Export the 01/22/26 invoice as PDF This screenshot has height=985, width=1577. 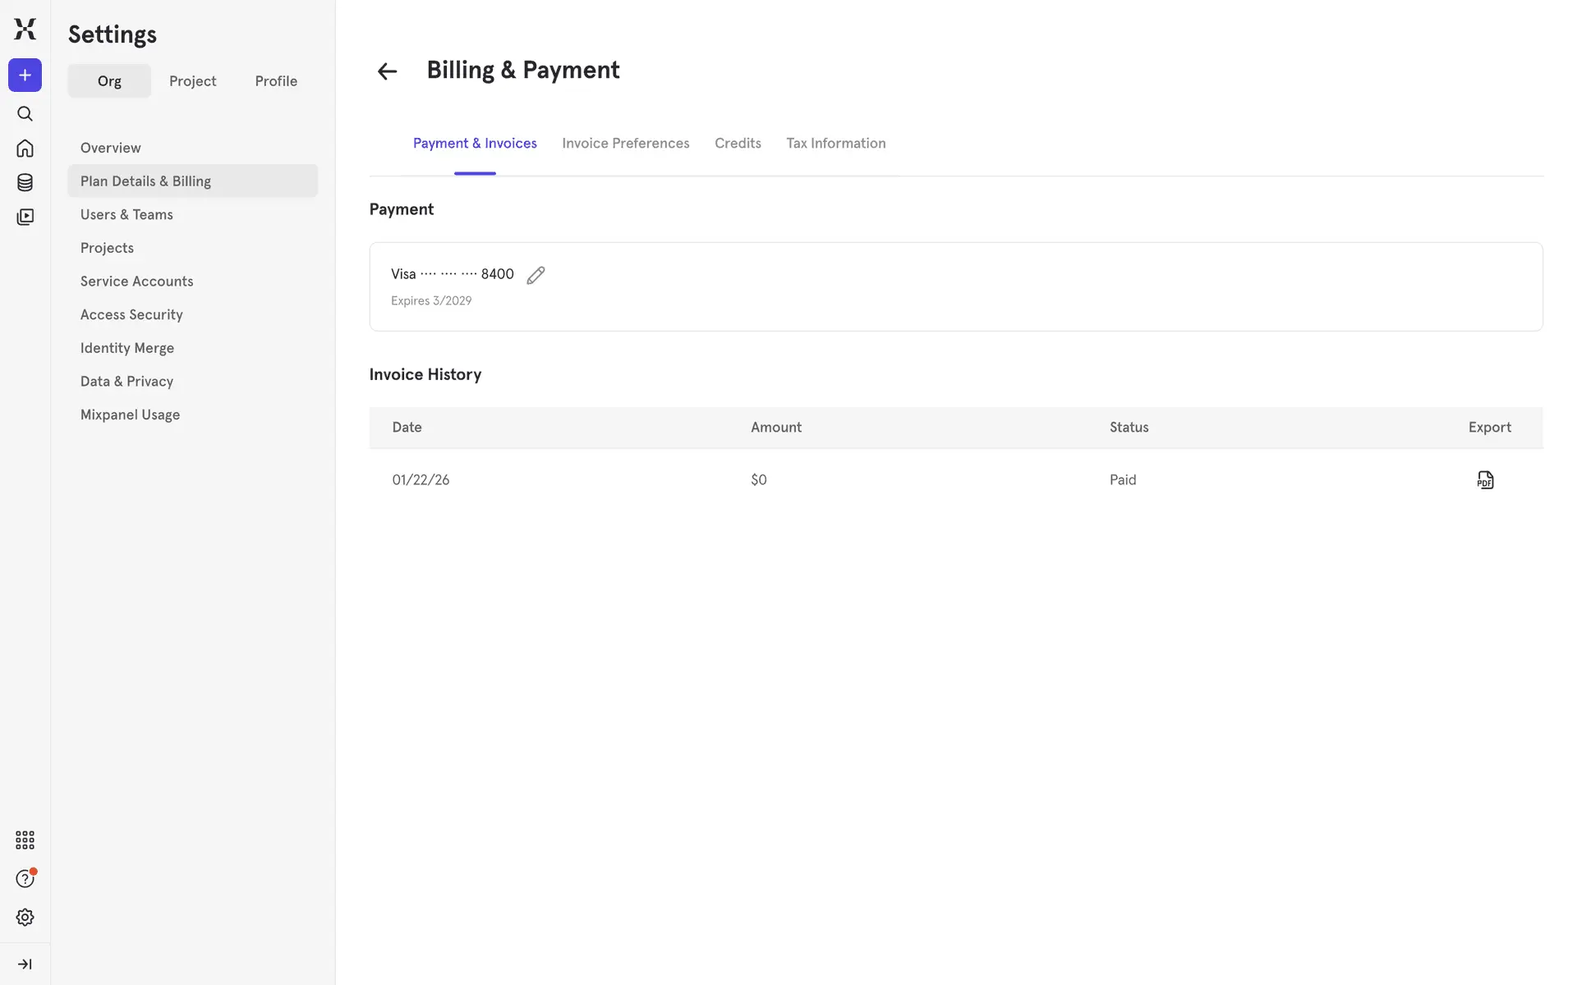1485,480
